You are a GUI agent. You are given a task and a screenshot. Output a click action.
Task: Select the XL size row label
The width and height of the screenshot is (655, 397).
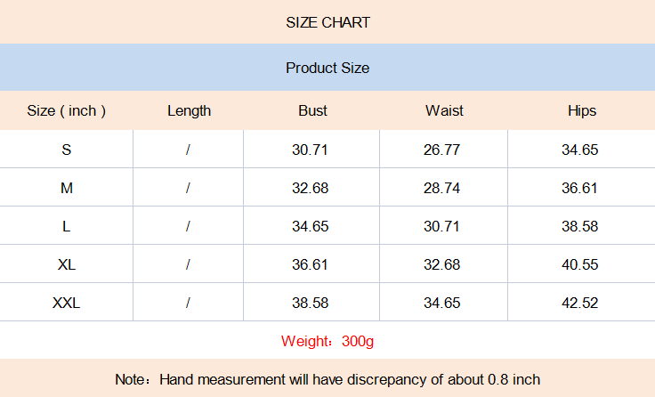point(67,264)
